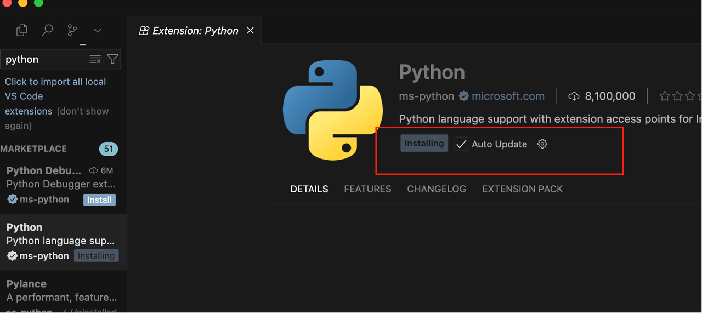Open the extension manage gear icon

(x=542, y=144)
